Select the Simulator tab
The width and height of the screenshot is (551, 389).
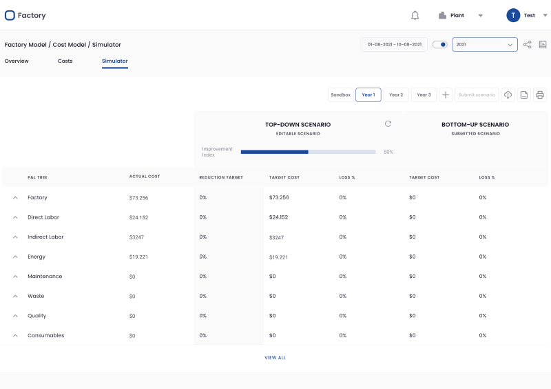(115, 61)
